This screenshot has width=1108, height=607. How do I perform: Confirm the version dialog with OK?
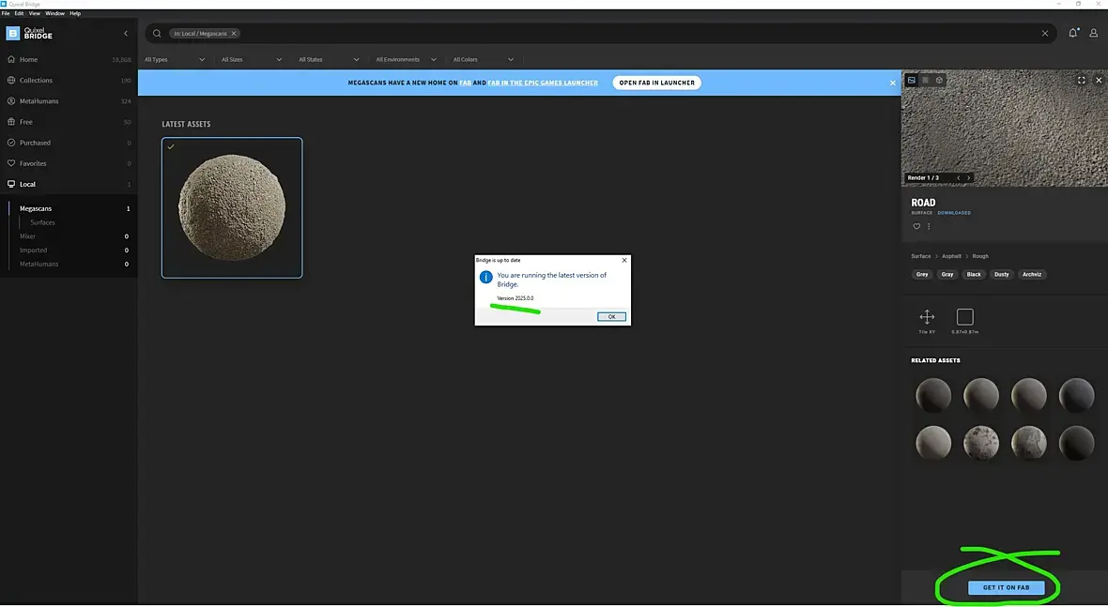[x=611, y=317]
